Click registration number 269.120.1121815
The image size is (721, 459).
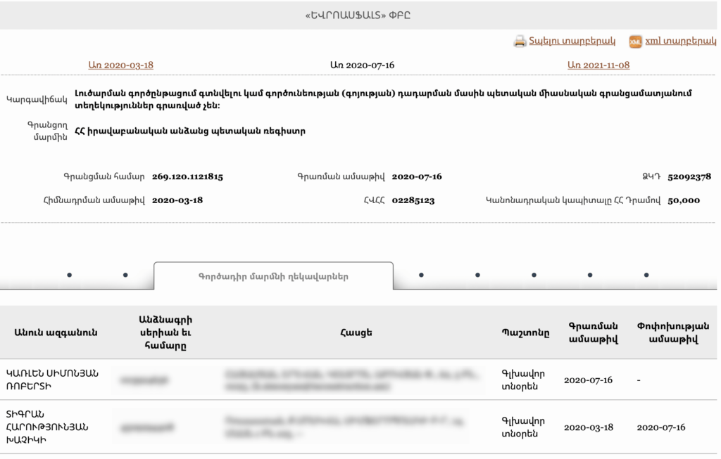tap(187, 176)
